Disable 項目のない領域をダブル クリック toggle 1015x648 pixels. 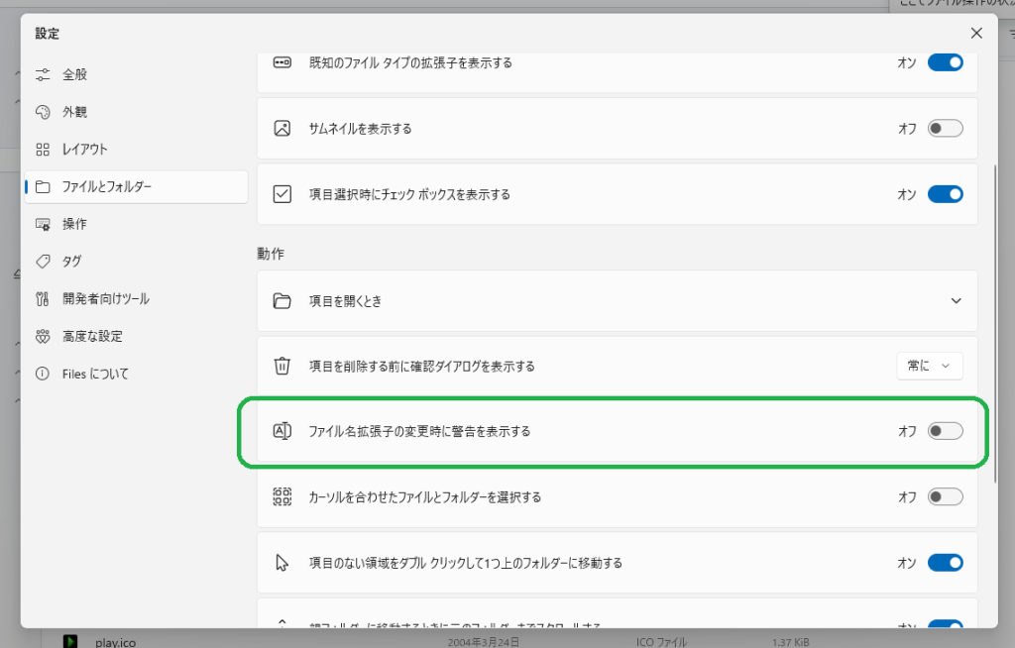pyautogui.click(x=945, y=563)
